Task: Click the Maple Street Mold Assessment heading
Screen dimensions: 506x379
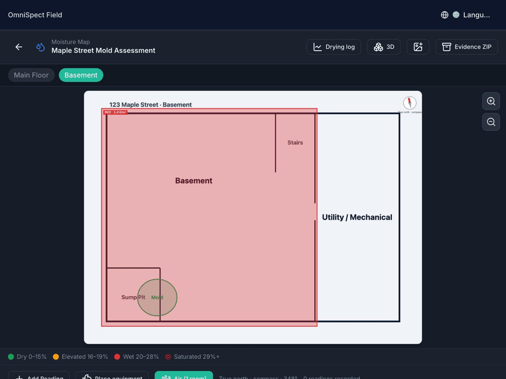Action: tap(103, 51)
